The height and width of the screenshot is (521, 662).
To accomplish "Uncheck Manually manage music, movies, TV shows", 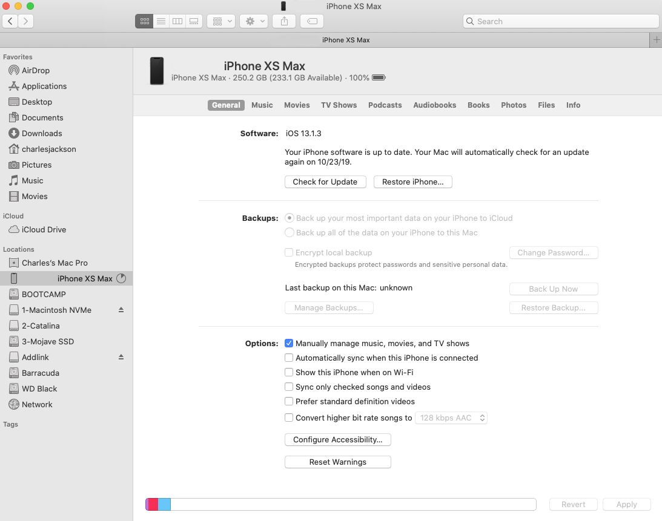I will pyautogui.click(x=289, y=343).
